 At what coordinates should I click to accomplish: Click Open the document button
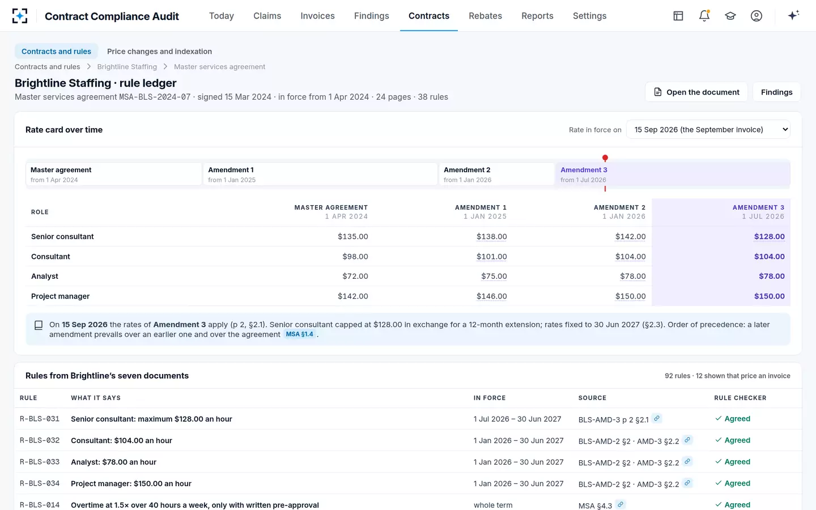[x=696, y=92]
